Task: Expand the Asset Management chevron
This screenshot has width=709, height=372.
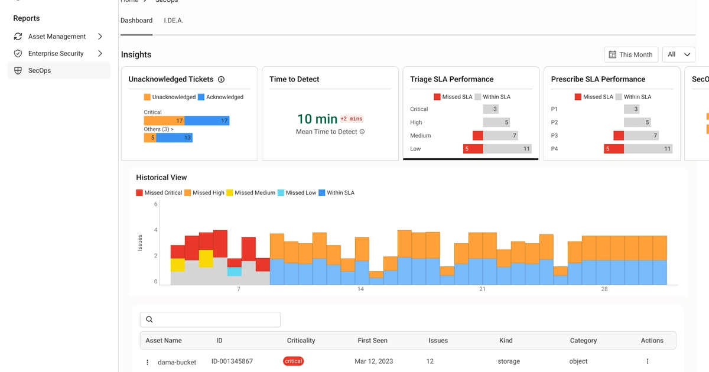Action: pos(100,37)
